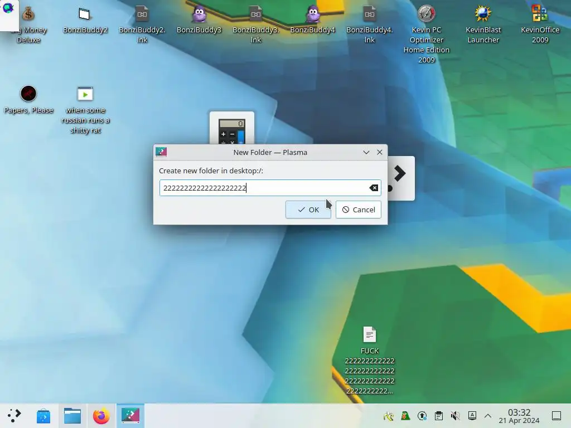Select the FUCK 2222 text file icon
571x428 pixels.
point(369,361)
